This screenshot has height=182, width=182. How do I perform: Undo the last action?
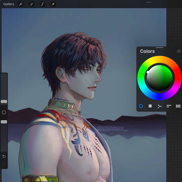click(x=4, y=157)
